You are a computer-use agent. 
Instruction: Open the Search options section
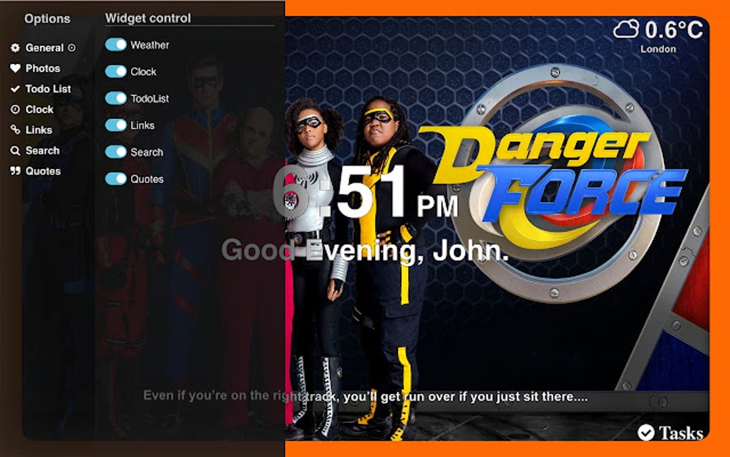(42, 150)
